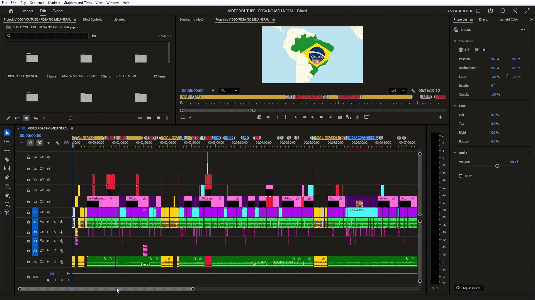The width and height of the screenshot is (535, 300).
Task: Click the Fill button under Transform
Action: 464,50
